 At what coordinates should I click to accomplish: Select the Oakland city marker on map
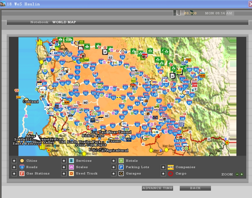point(27,100)
